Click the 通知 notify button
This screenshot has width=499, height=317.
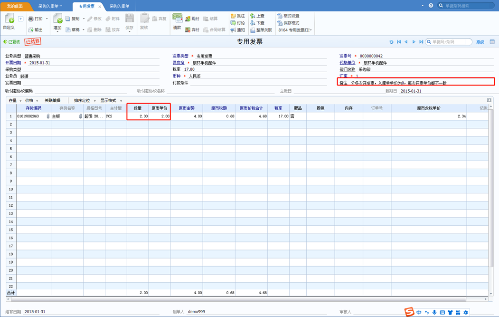pyautogui.click(x=238, y=30)
